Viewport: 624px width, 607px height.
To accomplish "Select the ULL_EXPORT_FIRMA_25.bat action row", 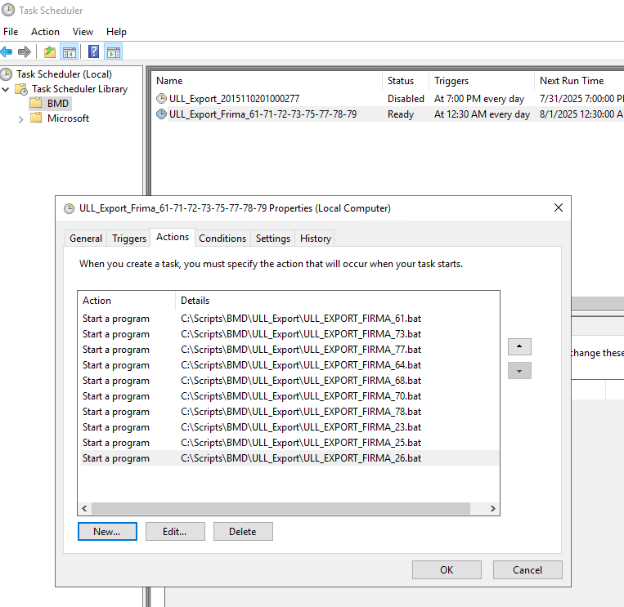I will 290,443.
